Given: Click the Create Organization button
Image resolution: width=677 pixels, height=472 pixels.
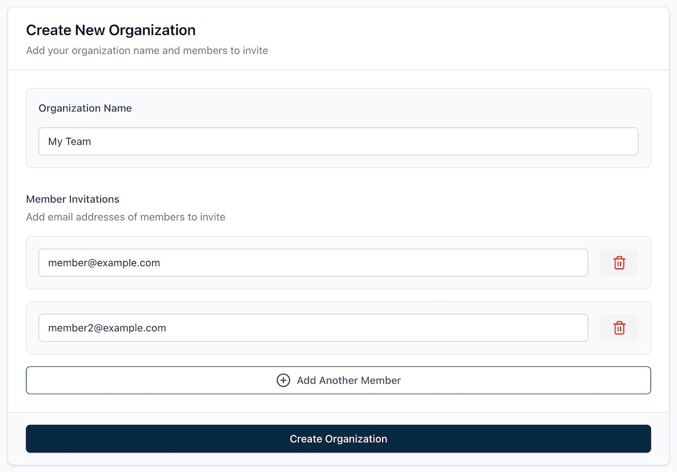Looking at the screenshot, I should click(x=338, y=439).
